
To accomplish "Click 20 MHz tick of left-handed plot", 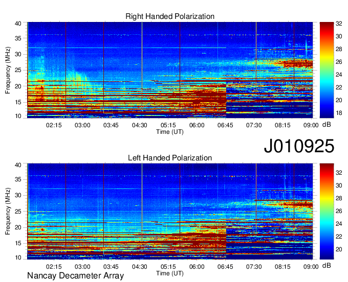I will (18, 227).
